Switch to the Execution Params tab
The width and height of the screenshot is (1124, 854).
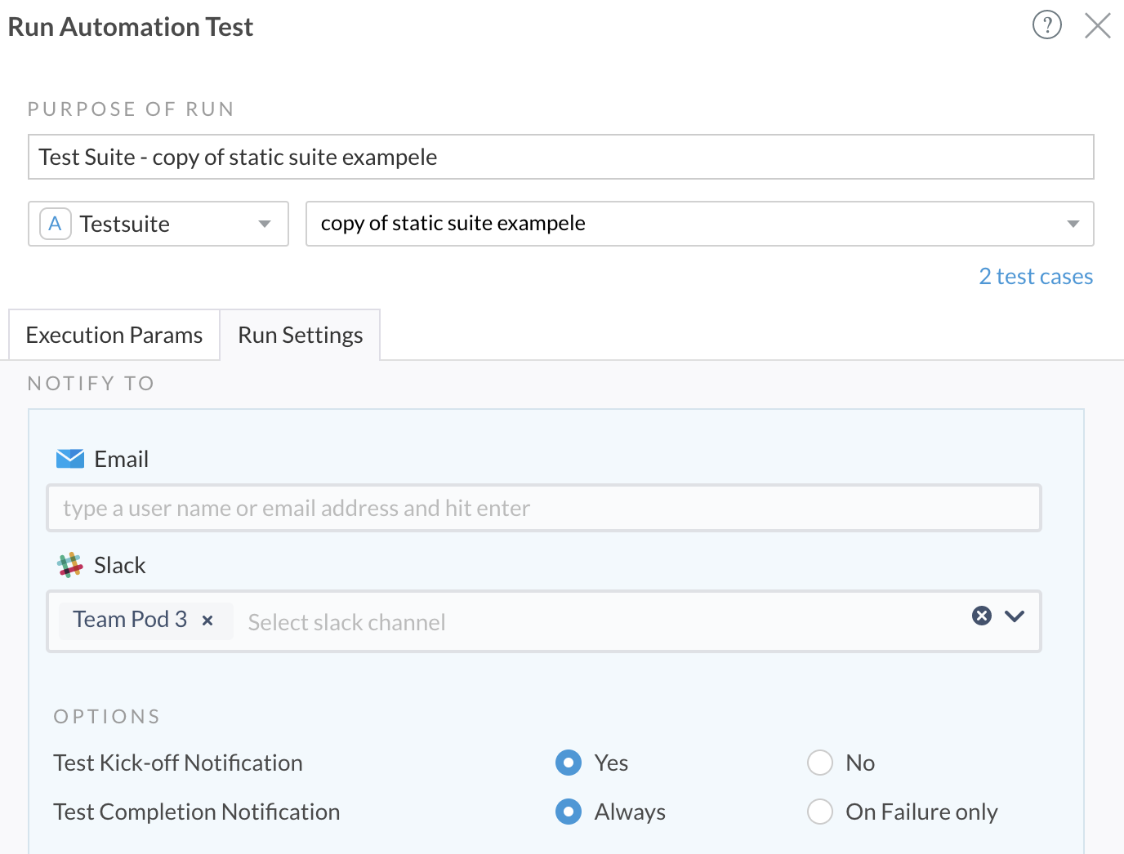(114, 335)
